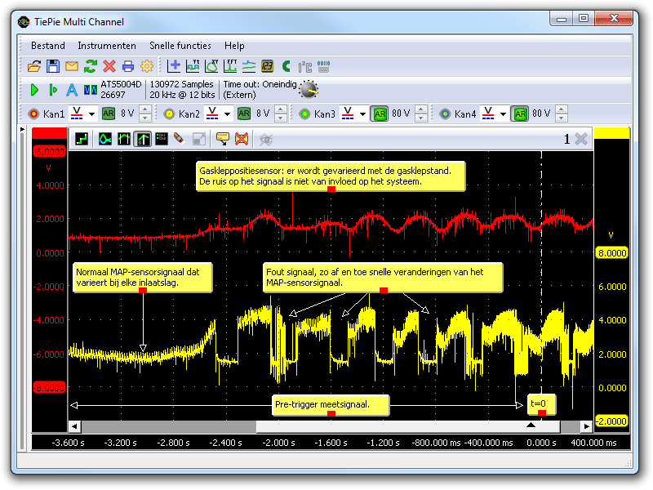Toggle Kan3 channel on or off
The image size is (653, 490).
pyautogui.click(x=304, y=114)
